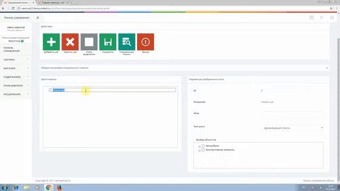
Task: Open the personal cabinet dropdown under Иван Иванов
Action: pos(16,31)
